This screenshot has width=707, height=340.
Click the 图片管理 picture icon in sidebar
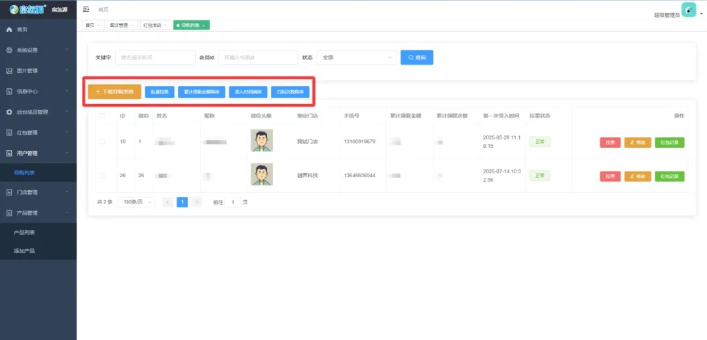9,71
